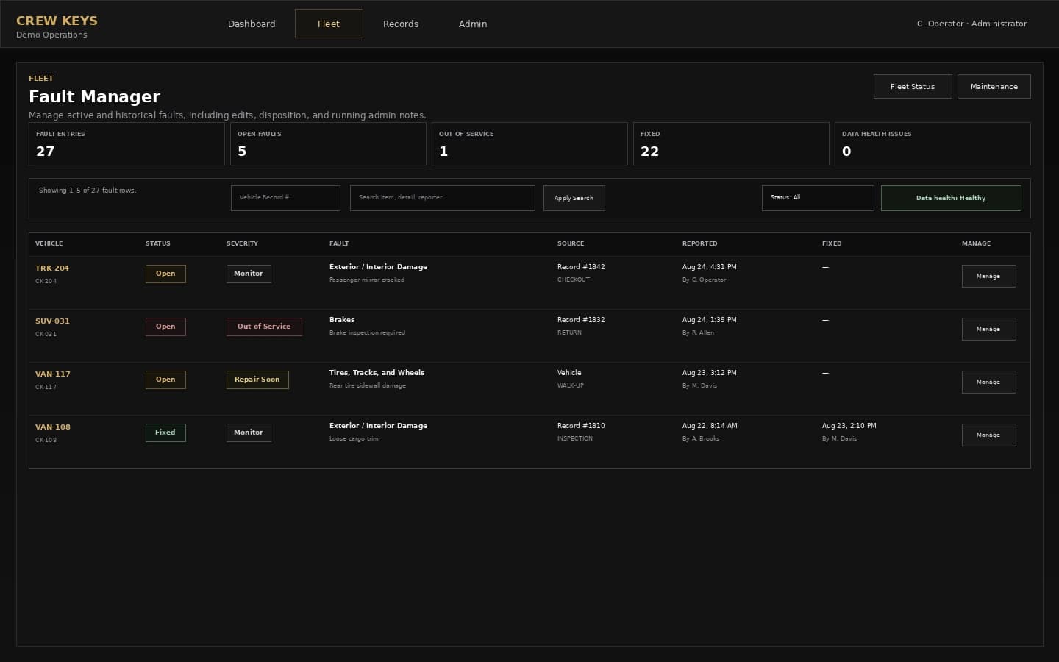The height and width of the screenshot is (662, 1059).
Task: Open vehicle SUV-031 link
Action: pyautogui.click(x=52, y=321)
